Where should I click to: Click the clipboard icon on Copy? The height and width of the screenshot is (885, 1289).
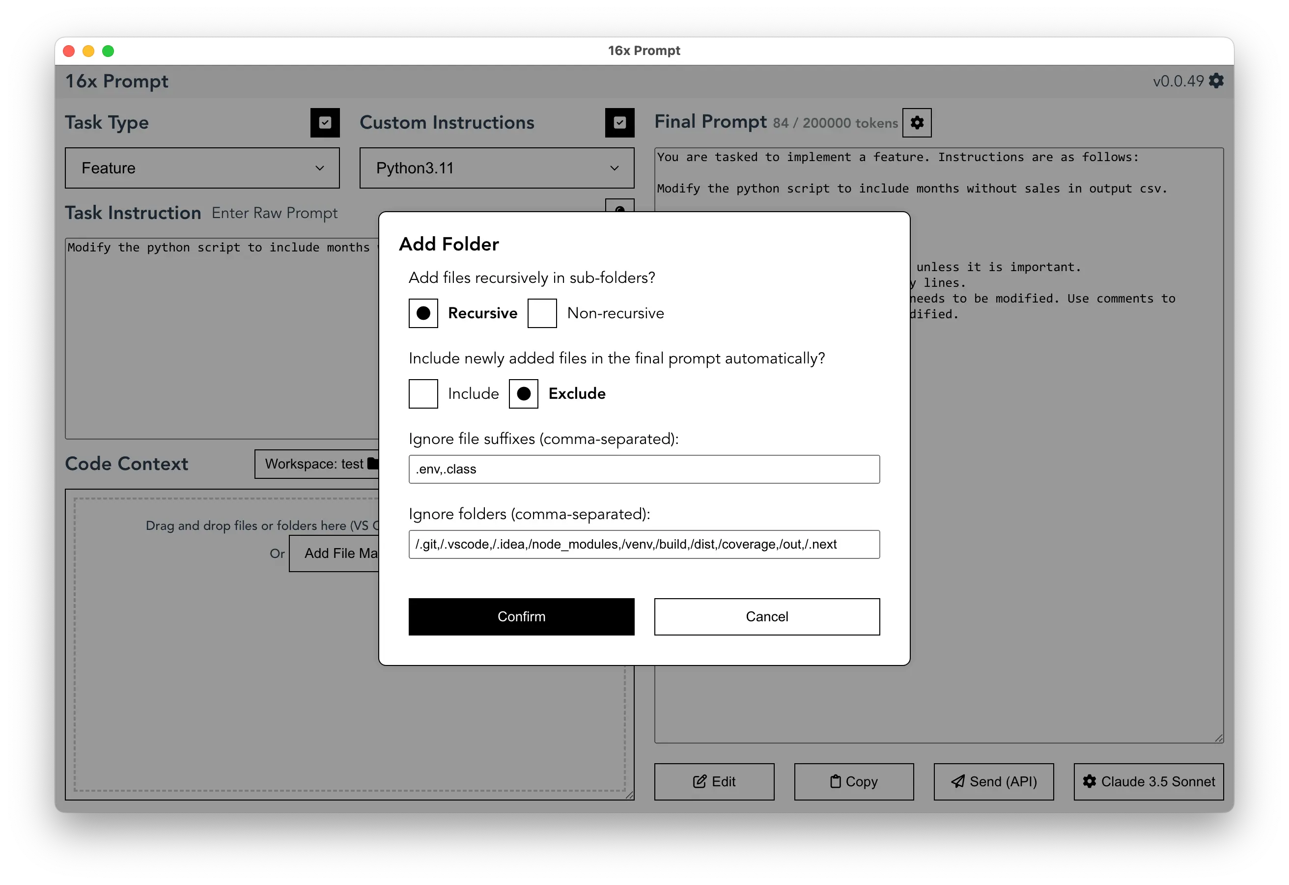coord(835,781)
